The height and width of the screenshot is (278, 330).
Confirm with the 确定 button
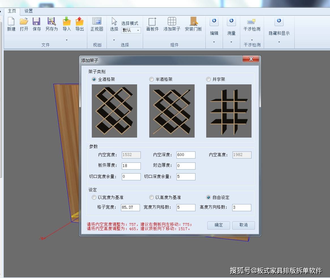(219, 225)
